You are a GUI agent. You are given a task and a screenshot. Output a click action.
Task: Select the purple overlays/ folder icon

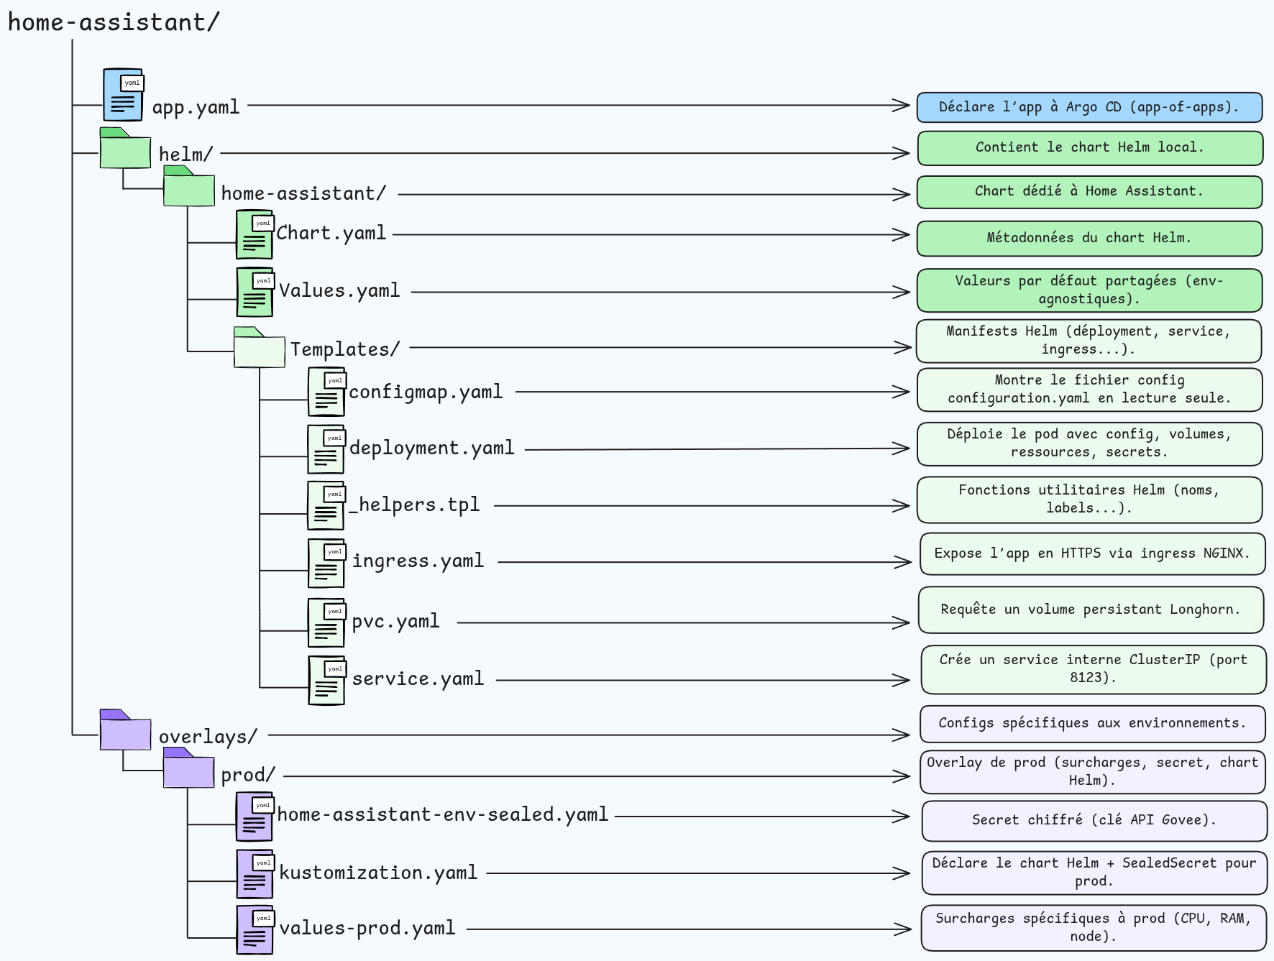[125, 732]
